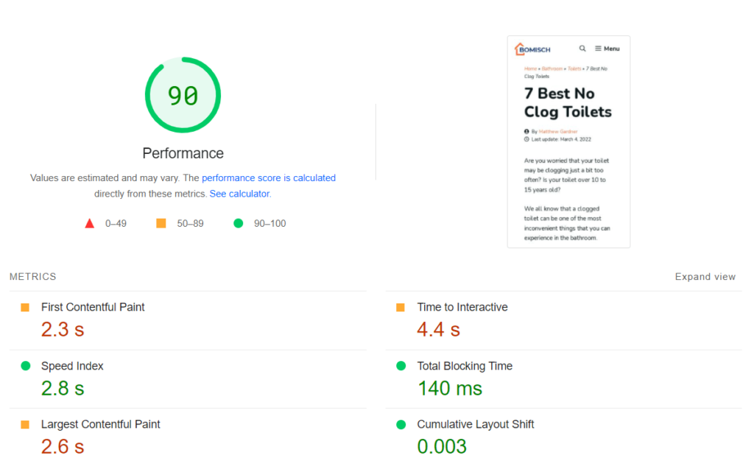Open the hamburger Menu in page preview

[607, 49]
